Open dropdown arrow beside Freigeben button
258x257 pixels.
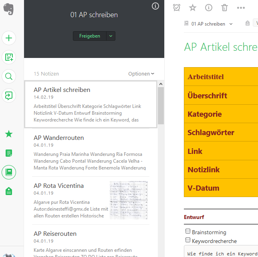(111, 36)
